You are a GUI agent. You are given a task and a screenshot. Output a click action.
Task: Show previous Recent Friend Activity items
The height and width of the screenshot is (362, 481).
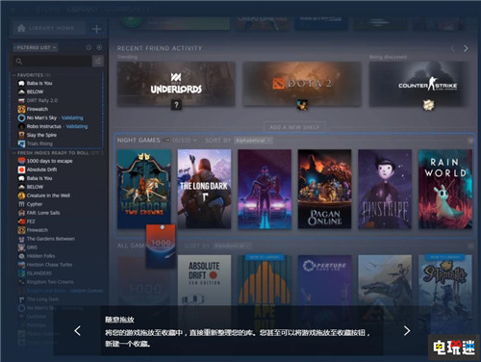(452, 48)
